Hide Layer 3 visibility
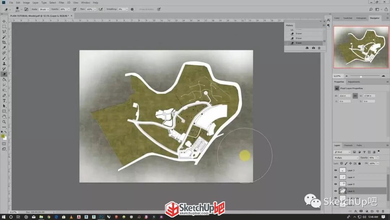The width and height of the screenshot is (390, 220). [335, 170]
